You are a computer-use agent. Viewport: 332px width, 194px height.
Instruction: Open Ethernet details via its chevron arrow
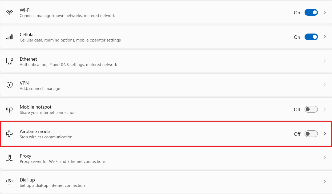(325, 61)
